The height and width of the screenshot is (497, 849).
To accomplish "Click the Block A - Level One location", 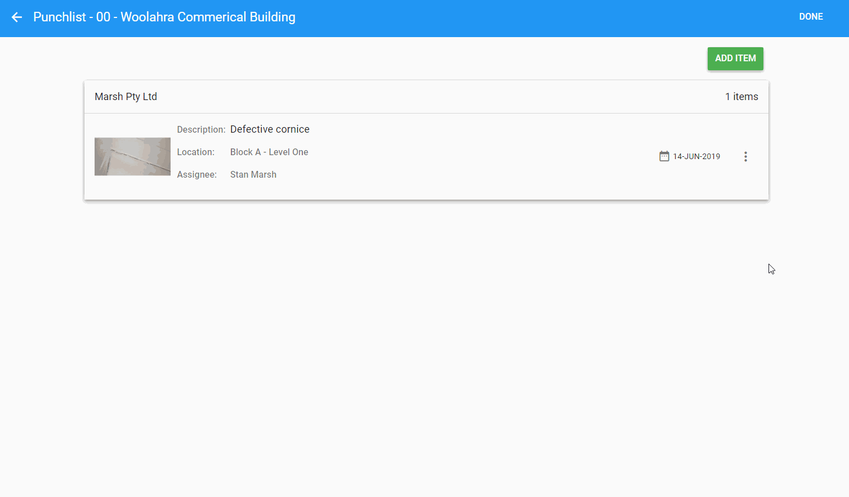I will pyautogui.click(x=269, y=152).
